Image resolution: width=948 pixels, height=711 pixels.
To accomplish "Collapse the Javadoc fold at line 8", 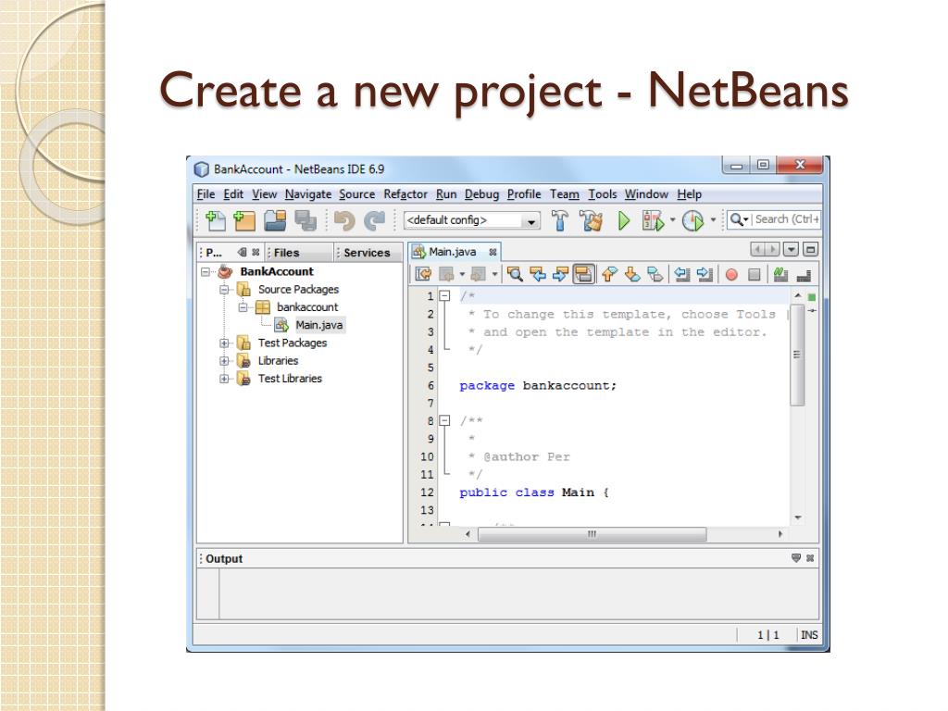I will click(x=444, y=420).
